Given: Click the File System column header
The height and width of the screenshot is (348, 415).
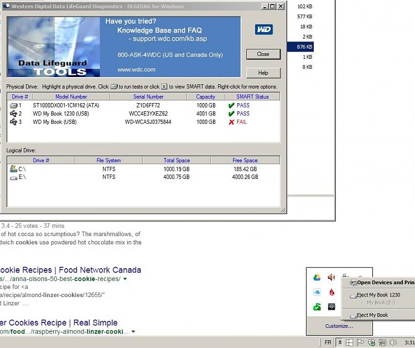Looking at the screenshot, I should coord(108,160).
